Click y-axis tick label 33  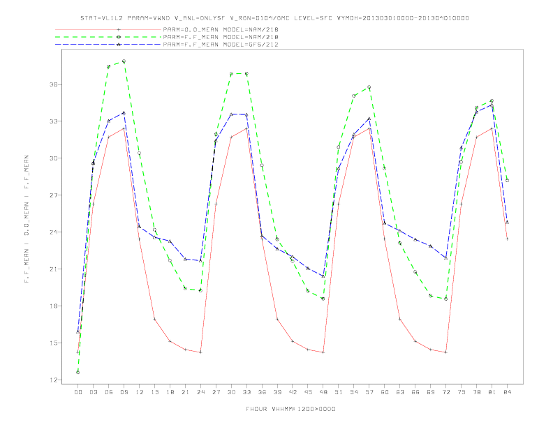click(x=54, y=121)
